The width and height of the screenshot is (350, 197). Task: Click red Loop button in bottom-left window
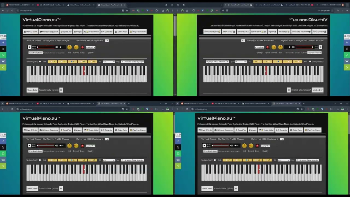point(82,146)
